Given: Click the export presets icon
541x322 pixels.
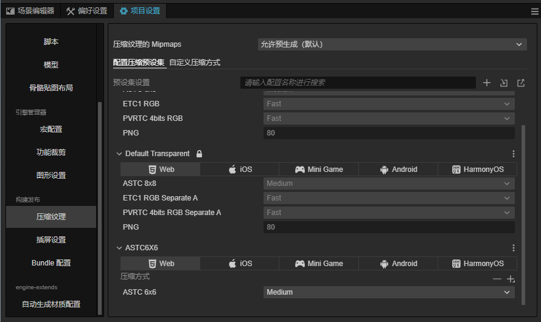Looking at the screenshot, I should 521,83.
